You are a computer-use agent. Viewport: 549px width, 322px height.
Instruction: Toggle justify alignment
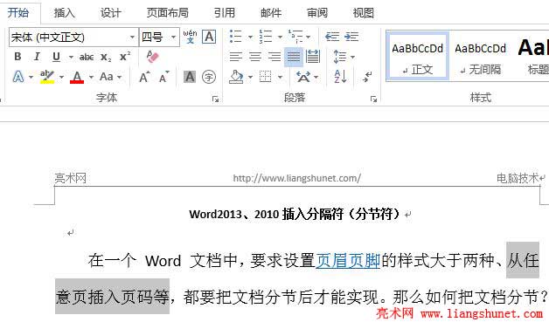coord(294,57)
